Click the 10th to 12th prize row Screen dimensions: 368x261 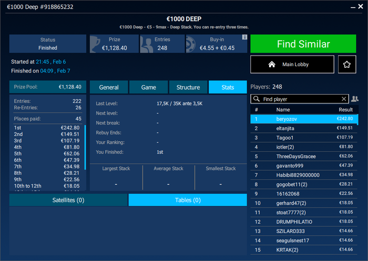click(x=47, y=186)
